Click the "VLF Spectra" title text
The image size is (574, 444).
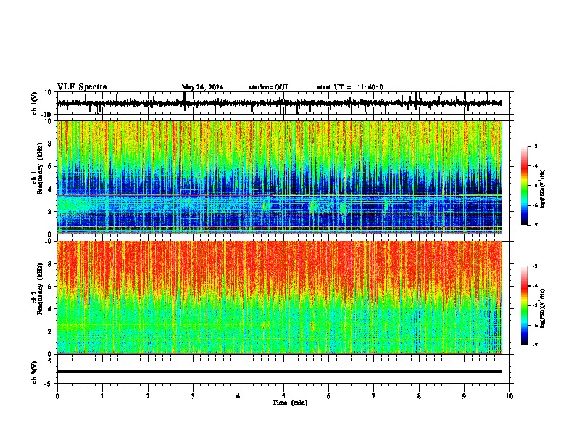(x=82, y=87)
